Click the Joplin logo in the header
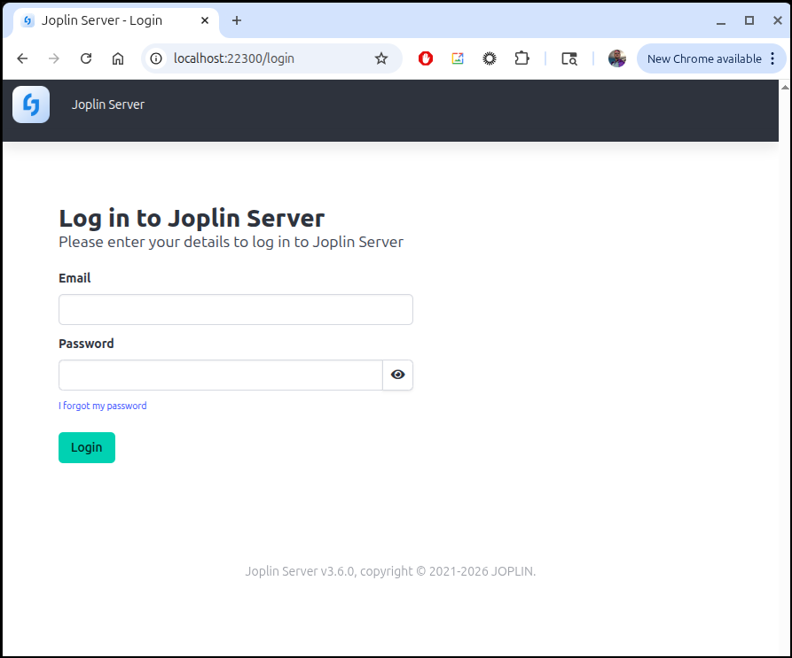The width and height of the screenshot is (792, 658). (31, 105)
